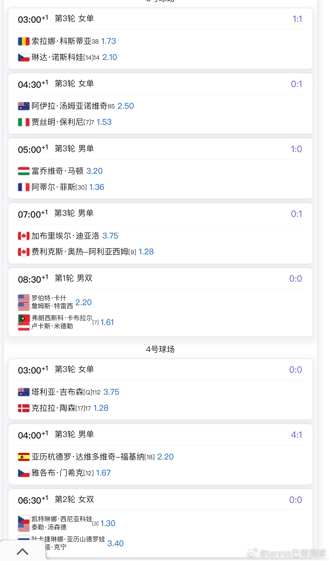329x561 pixels.
Task: Click the French flag next to 阿蒂尔·菲斯
Action: pyautogui.click(x=24, y=187)
